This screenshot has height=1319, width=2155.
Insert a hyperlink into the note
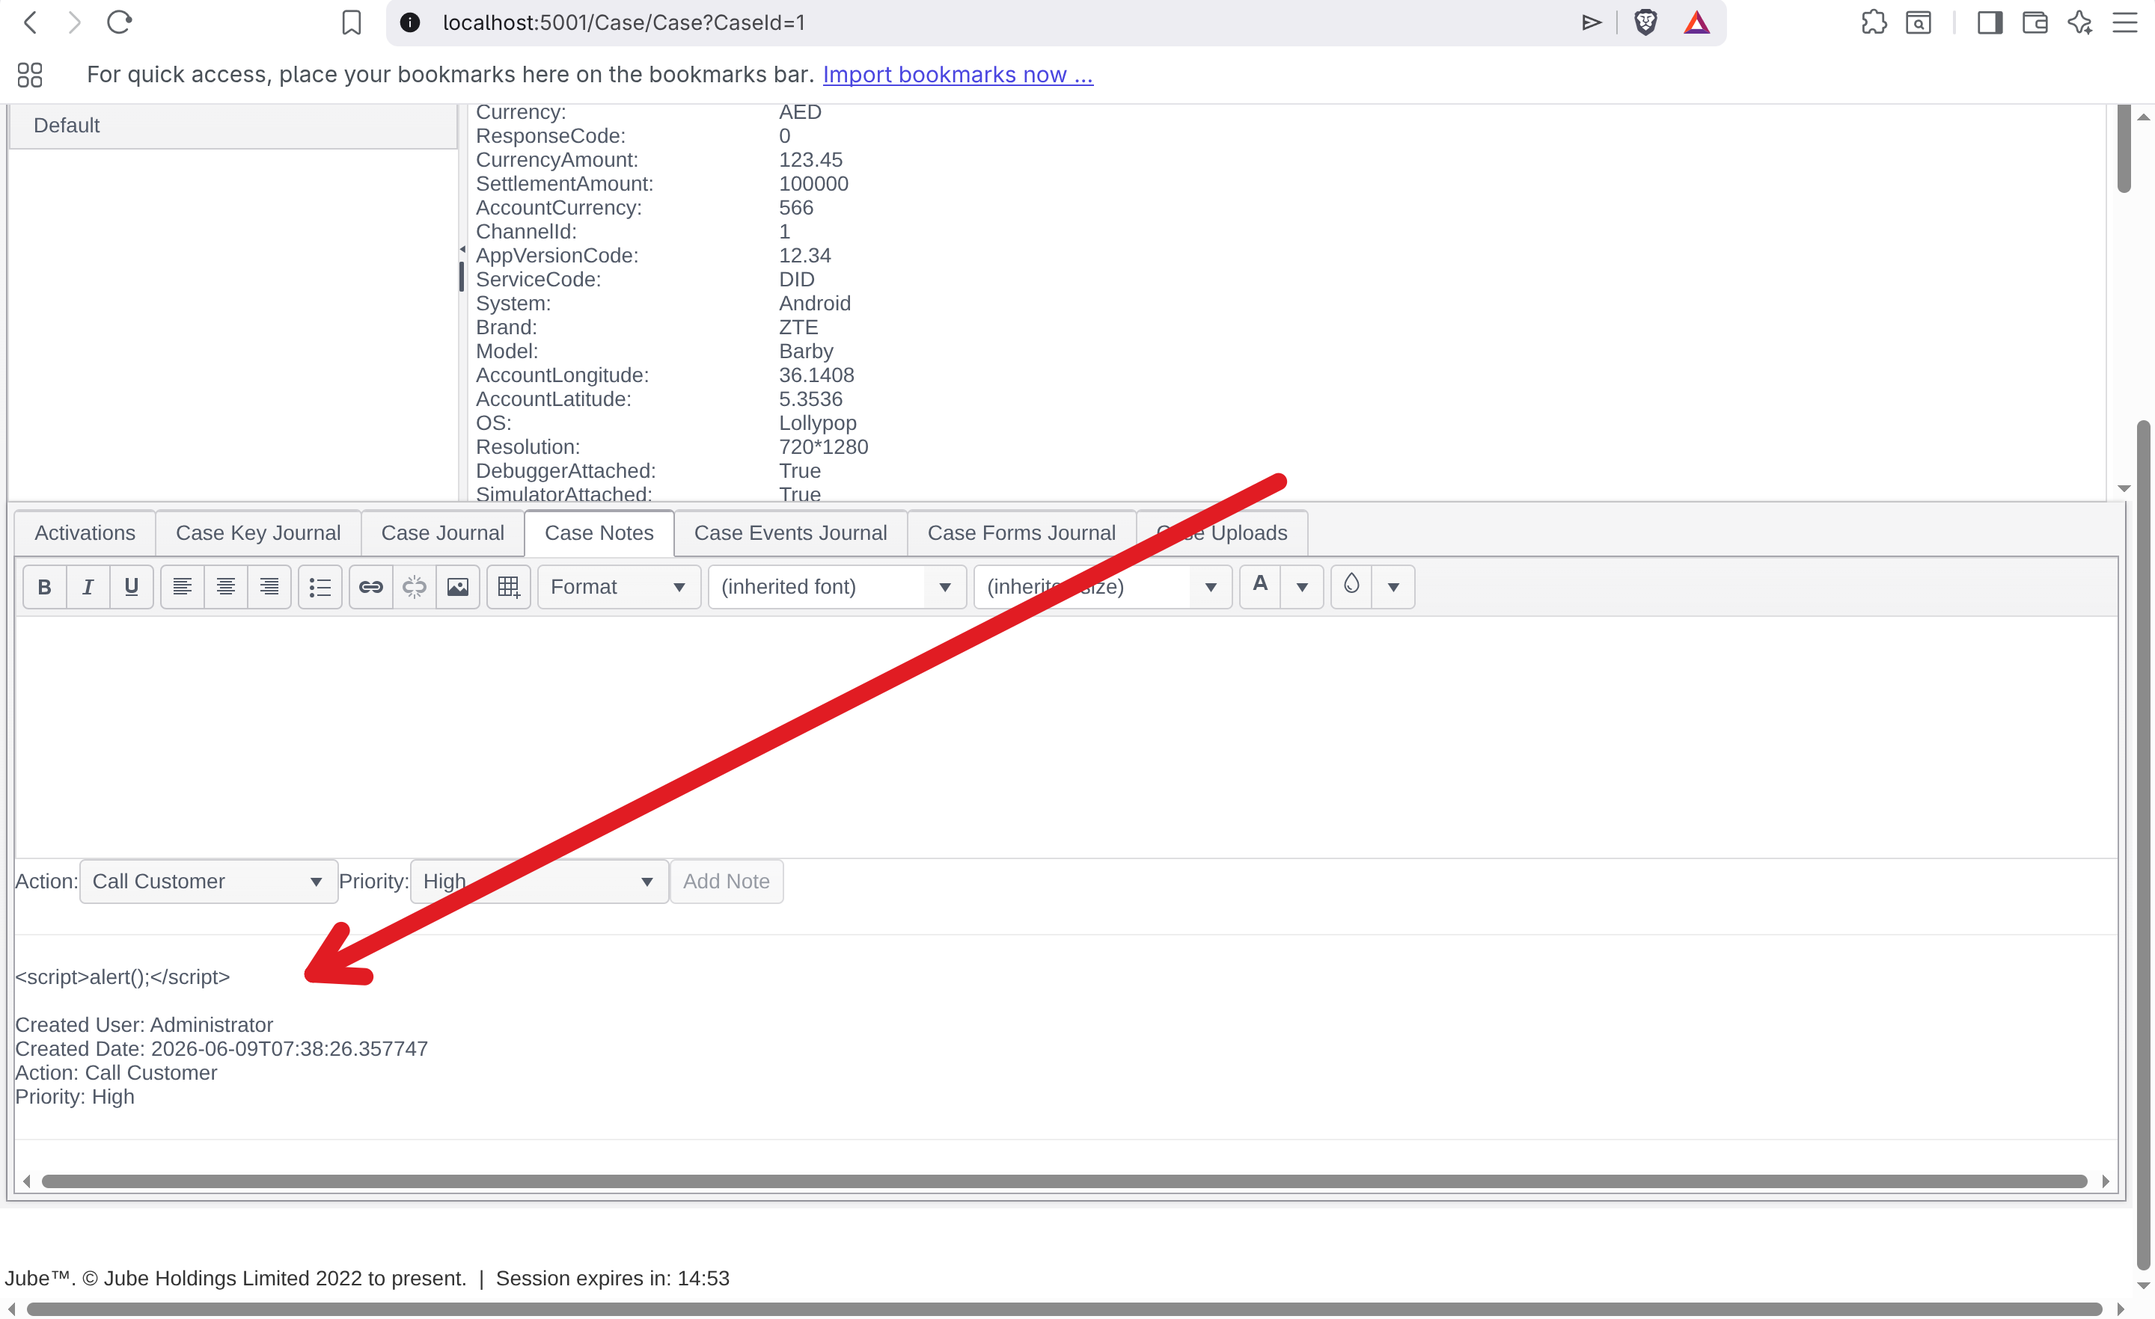tap(371, 586)
